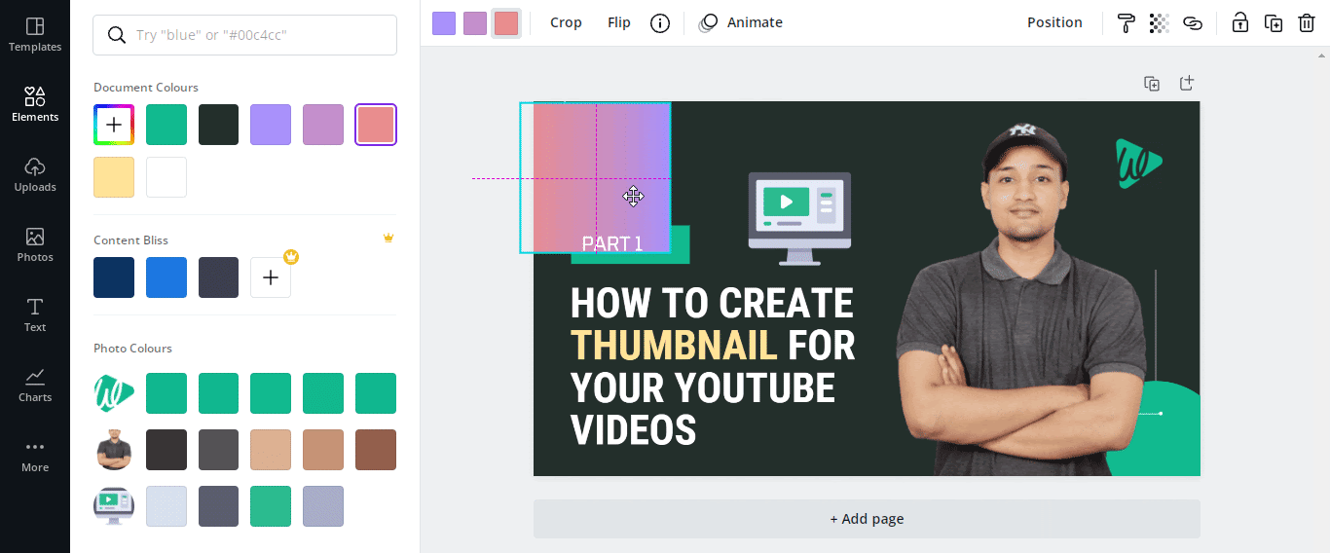Toggle the Lock element icon
Screen dimensions: 1330x553
point(1239,23)
